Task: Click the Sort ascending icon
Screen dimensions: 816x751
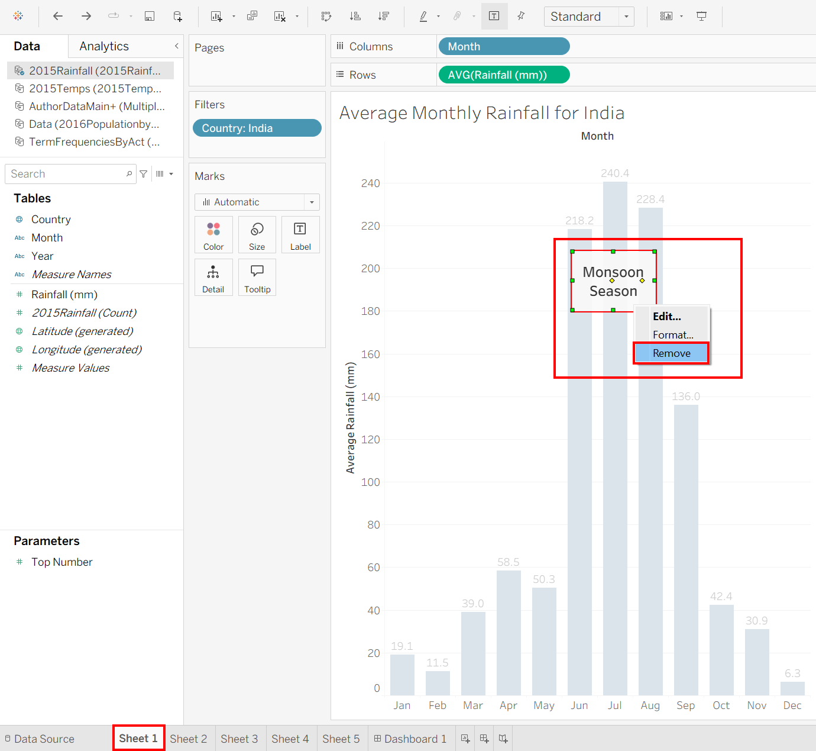Action: pos(355,17)
